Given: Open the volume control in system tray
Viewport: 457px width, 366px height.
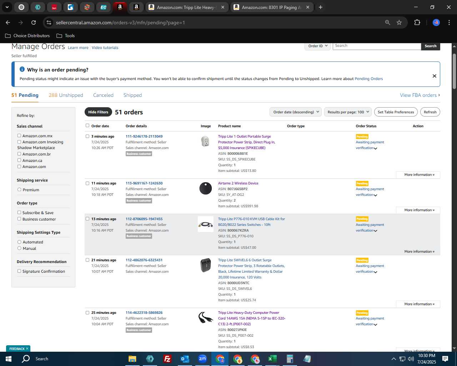Looking at the screenshot, I should coord(411,359).
